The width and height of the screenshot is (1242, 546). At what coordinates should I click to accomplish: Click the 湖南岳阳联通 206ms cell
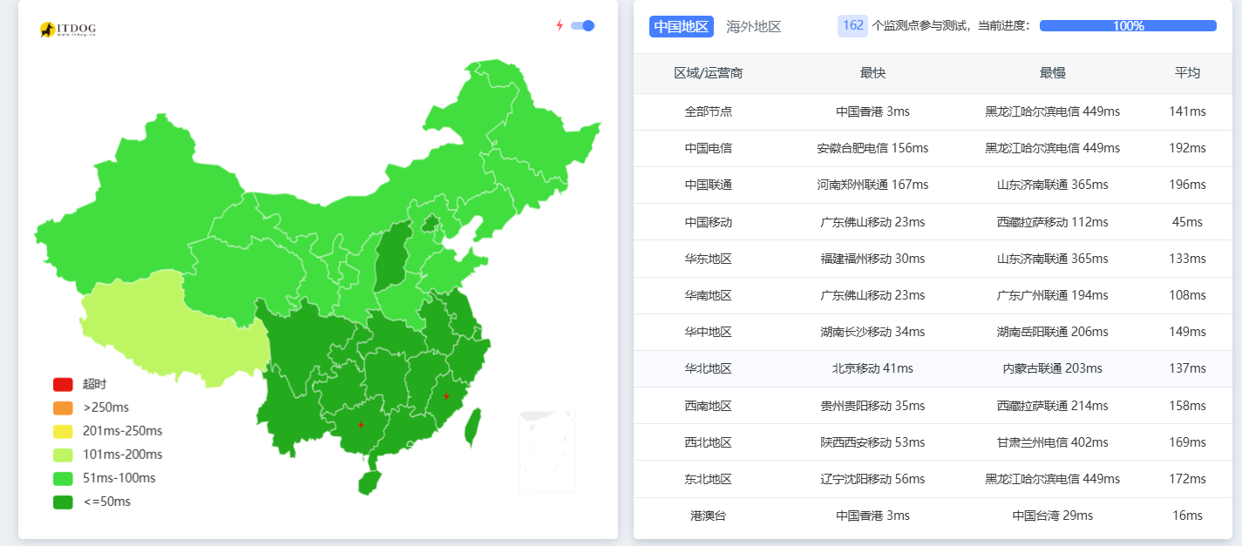click(1053, 332)
